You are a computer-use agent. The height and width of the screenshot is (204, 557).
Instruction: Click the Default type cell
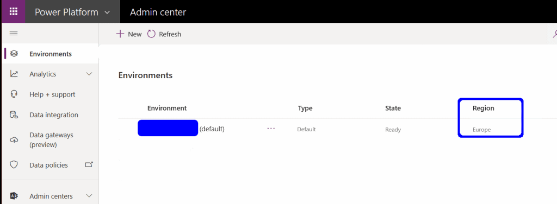[306, 130]
